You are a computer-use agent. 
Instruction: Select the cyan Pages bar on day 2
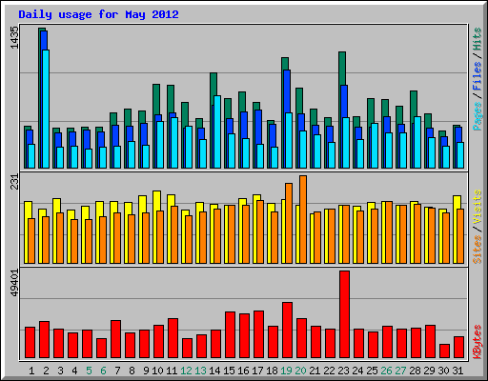point(46,109)
